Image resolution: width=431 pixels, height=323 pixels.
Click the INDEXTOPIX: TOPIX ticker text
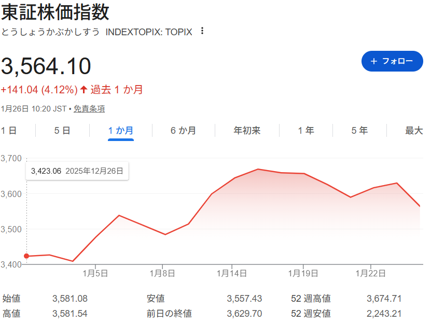click(149, 32)
